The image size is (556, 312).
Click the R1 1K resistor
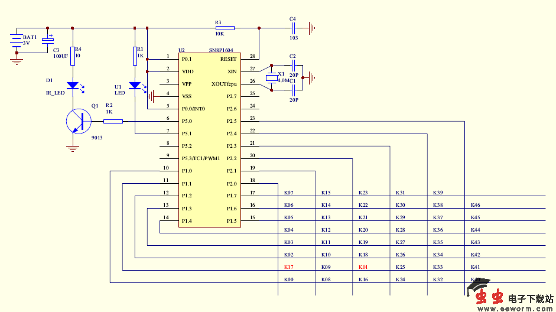tap(135, 55)
